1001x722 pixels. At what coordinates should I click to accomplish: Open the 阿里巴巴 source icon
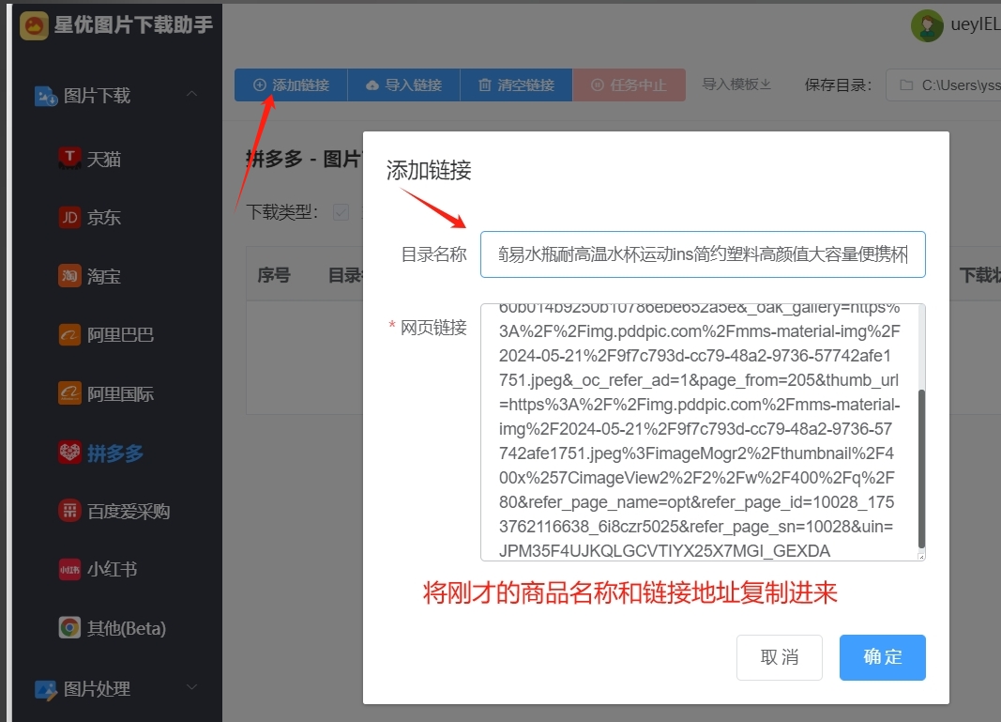[x=69, y=335]
